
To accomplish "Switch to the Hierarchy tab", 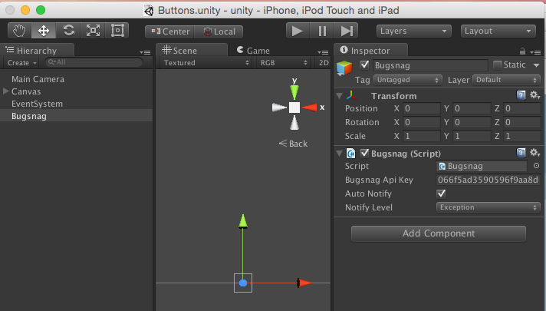I will [37, 50].
